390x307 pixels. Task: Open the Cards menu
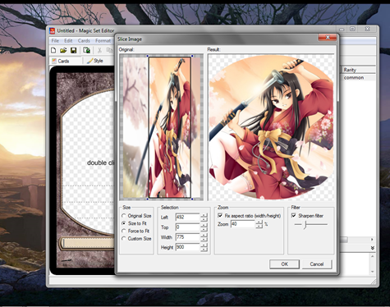(84, 41)
